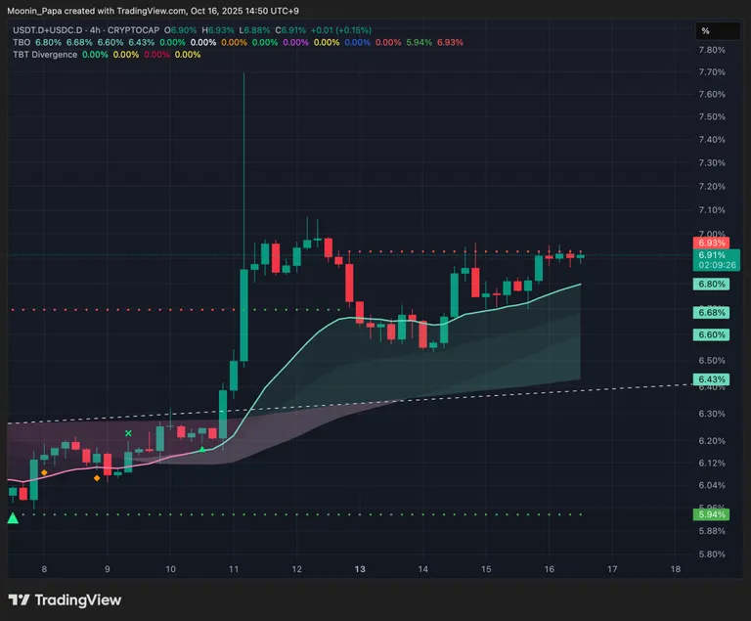Image resolution: width=751 pixels, height=621 pixels.
Task: Click the green 6.80% price label
Action: [711, 285]
